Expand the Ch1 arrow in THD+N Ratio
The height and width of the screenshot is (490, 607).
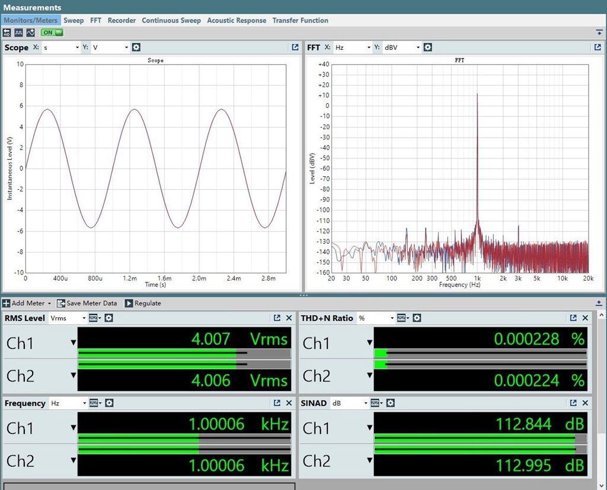tap(370, 343)
